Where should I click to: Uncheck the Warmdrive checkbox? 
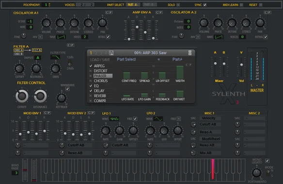coord(67,89)
